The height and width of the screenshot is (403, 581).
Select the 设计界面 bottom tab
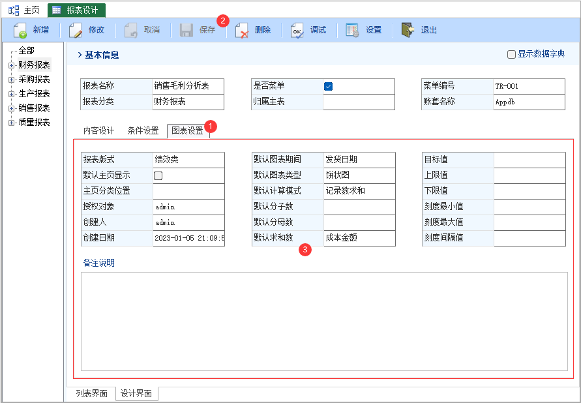click(x=136, y=393)
